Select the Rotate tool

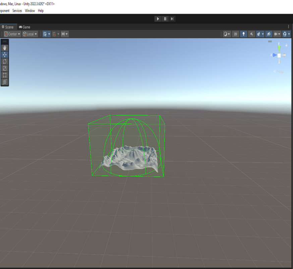coord(5,62)
